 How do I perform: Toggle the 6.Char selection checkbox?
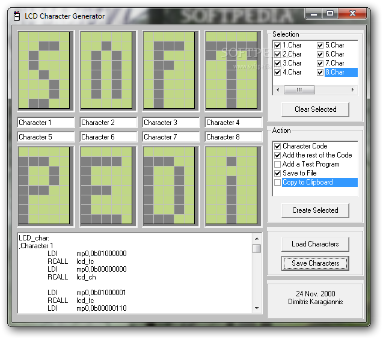click(x=320, y=54)
